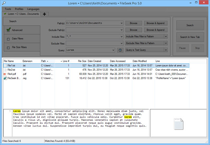Click Browse button for Path(s)
Screen dimensions: 210x145
tap(133, 23)
